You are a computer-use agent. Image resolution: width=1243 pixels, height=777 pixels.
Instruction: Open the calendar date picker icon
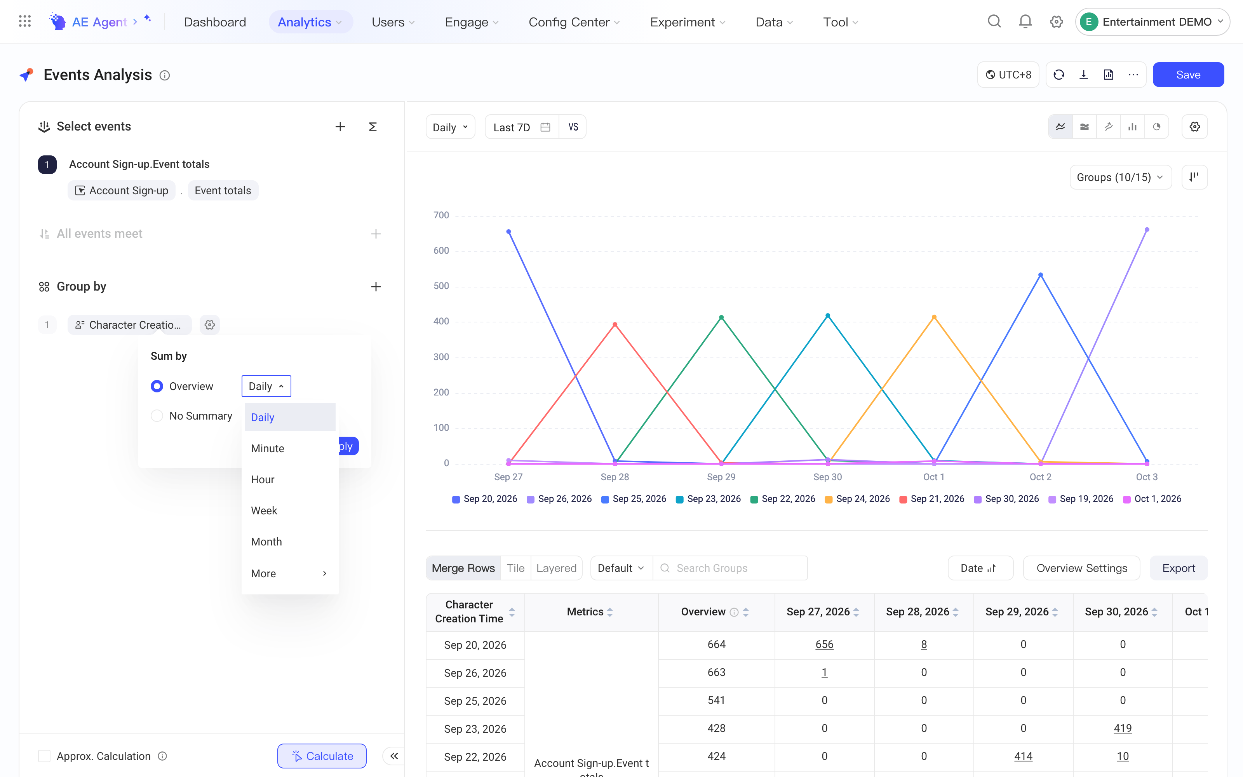(545, 127)
